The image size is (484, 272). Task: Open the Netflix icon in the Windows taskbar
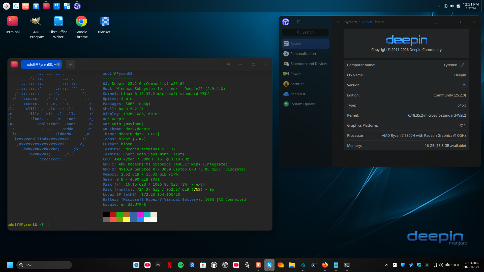[170, 265]
